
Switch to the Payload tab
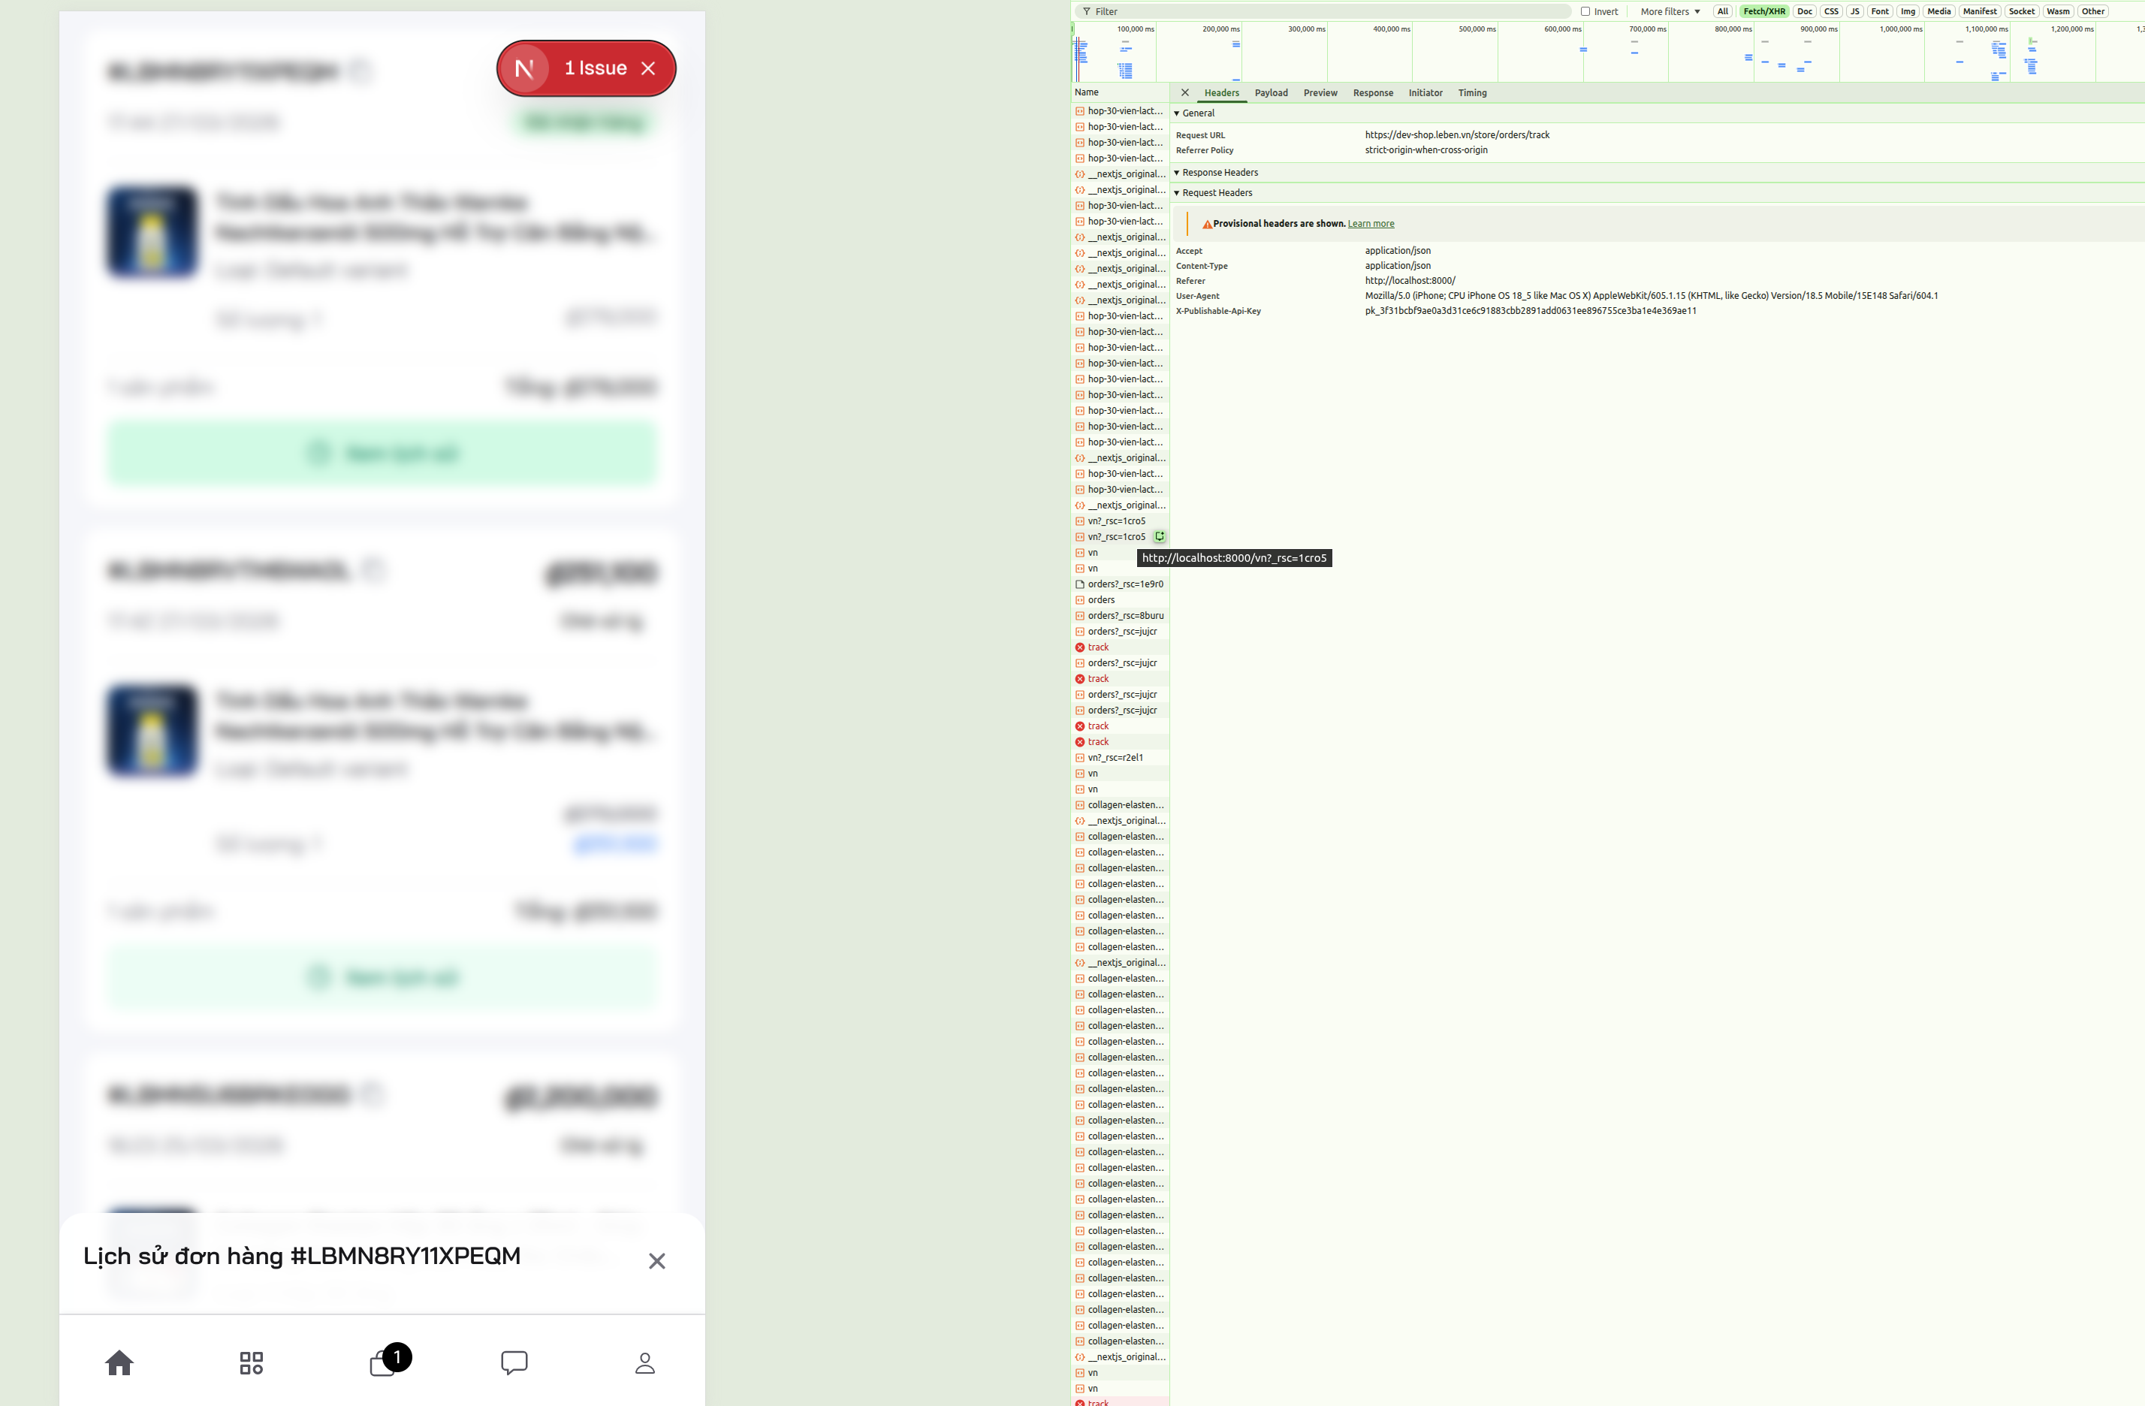pos(1271,93)
